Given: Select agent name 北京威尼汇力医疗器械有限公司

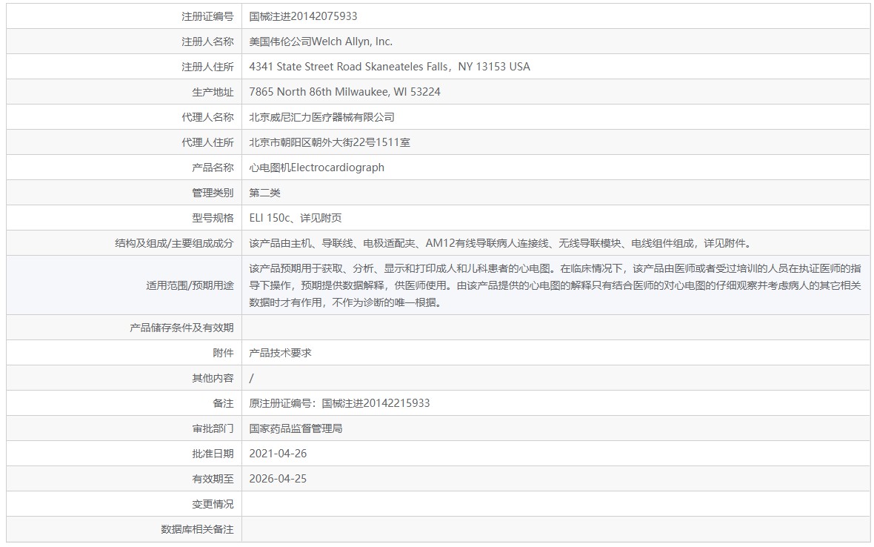Looking at the screenshot, I should pyautogui.click(x=321, y=117).
